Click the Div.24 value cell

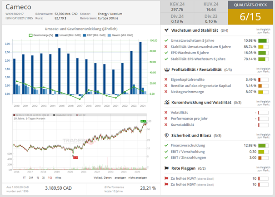pyautogui.click(x=177, y=19)
